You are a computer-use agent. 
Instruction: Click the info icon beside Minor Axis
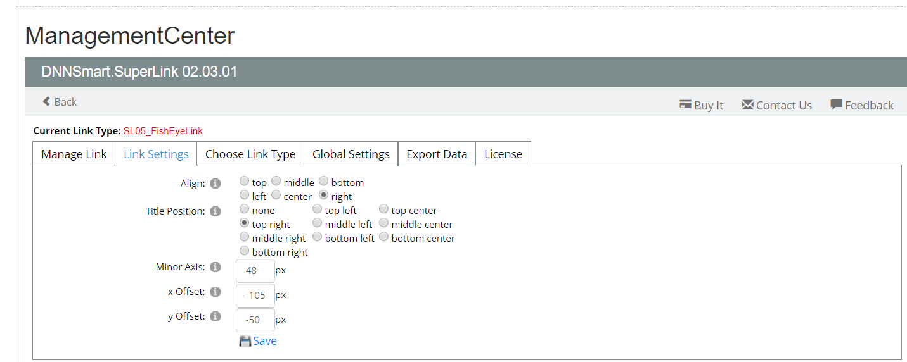pos(215,267)
